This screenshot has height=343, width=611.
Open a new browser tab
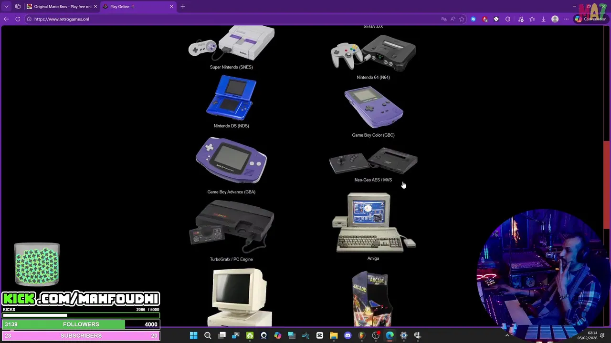[183, 7]
